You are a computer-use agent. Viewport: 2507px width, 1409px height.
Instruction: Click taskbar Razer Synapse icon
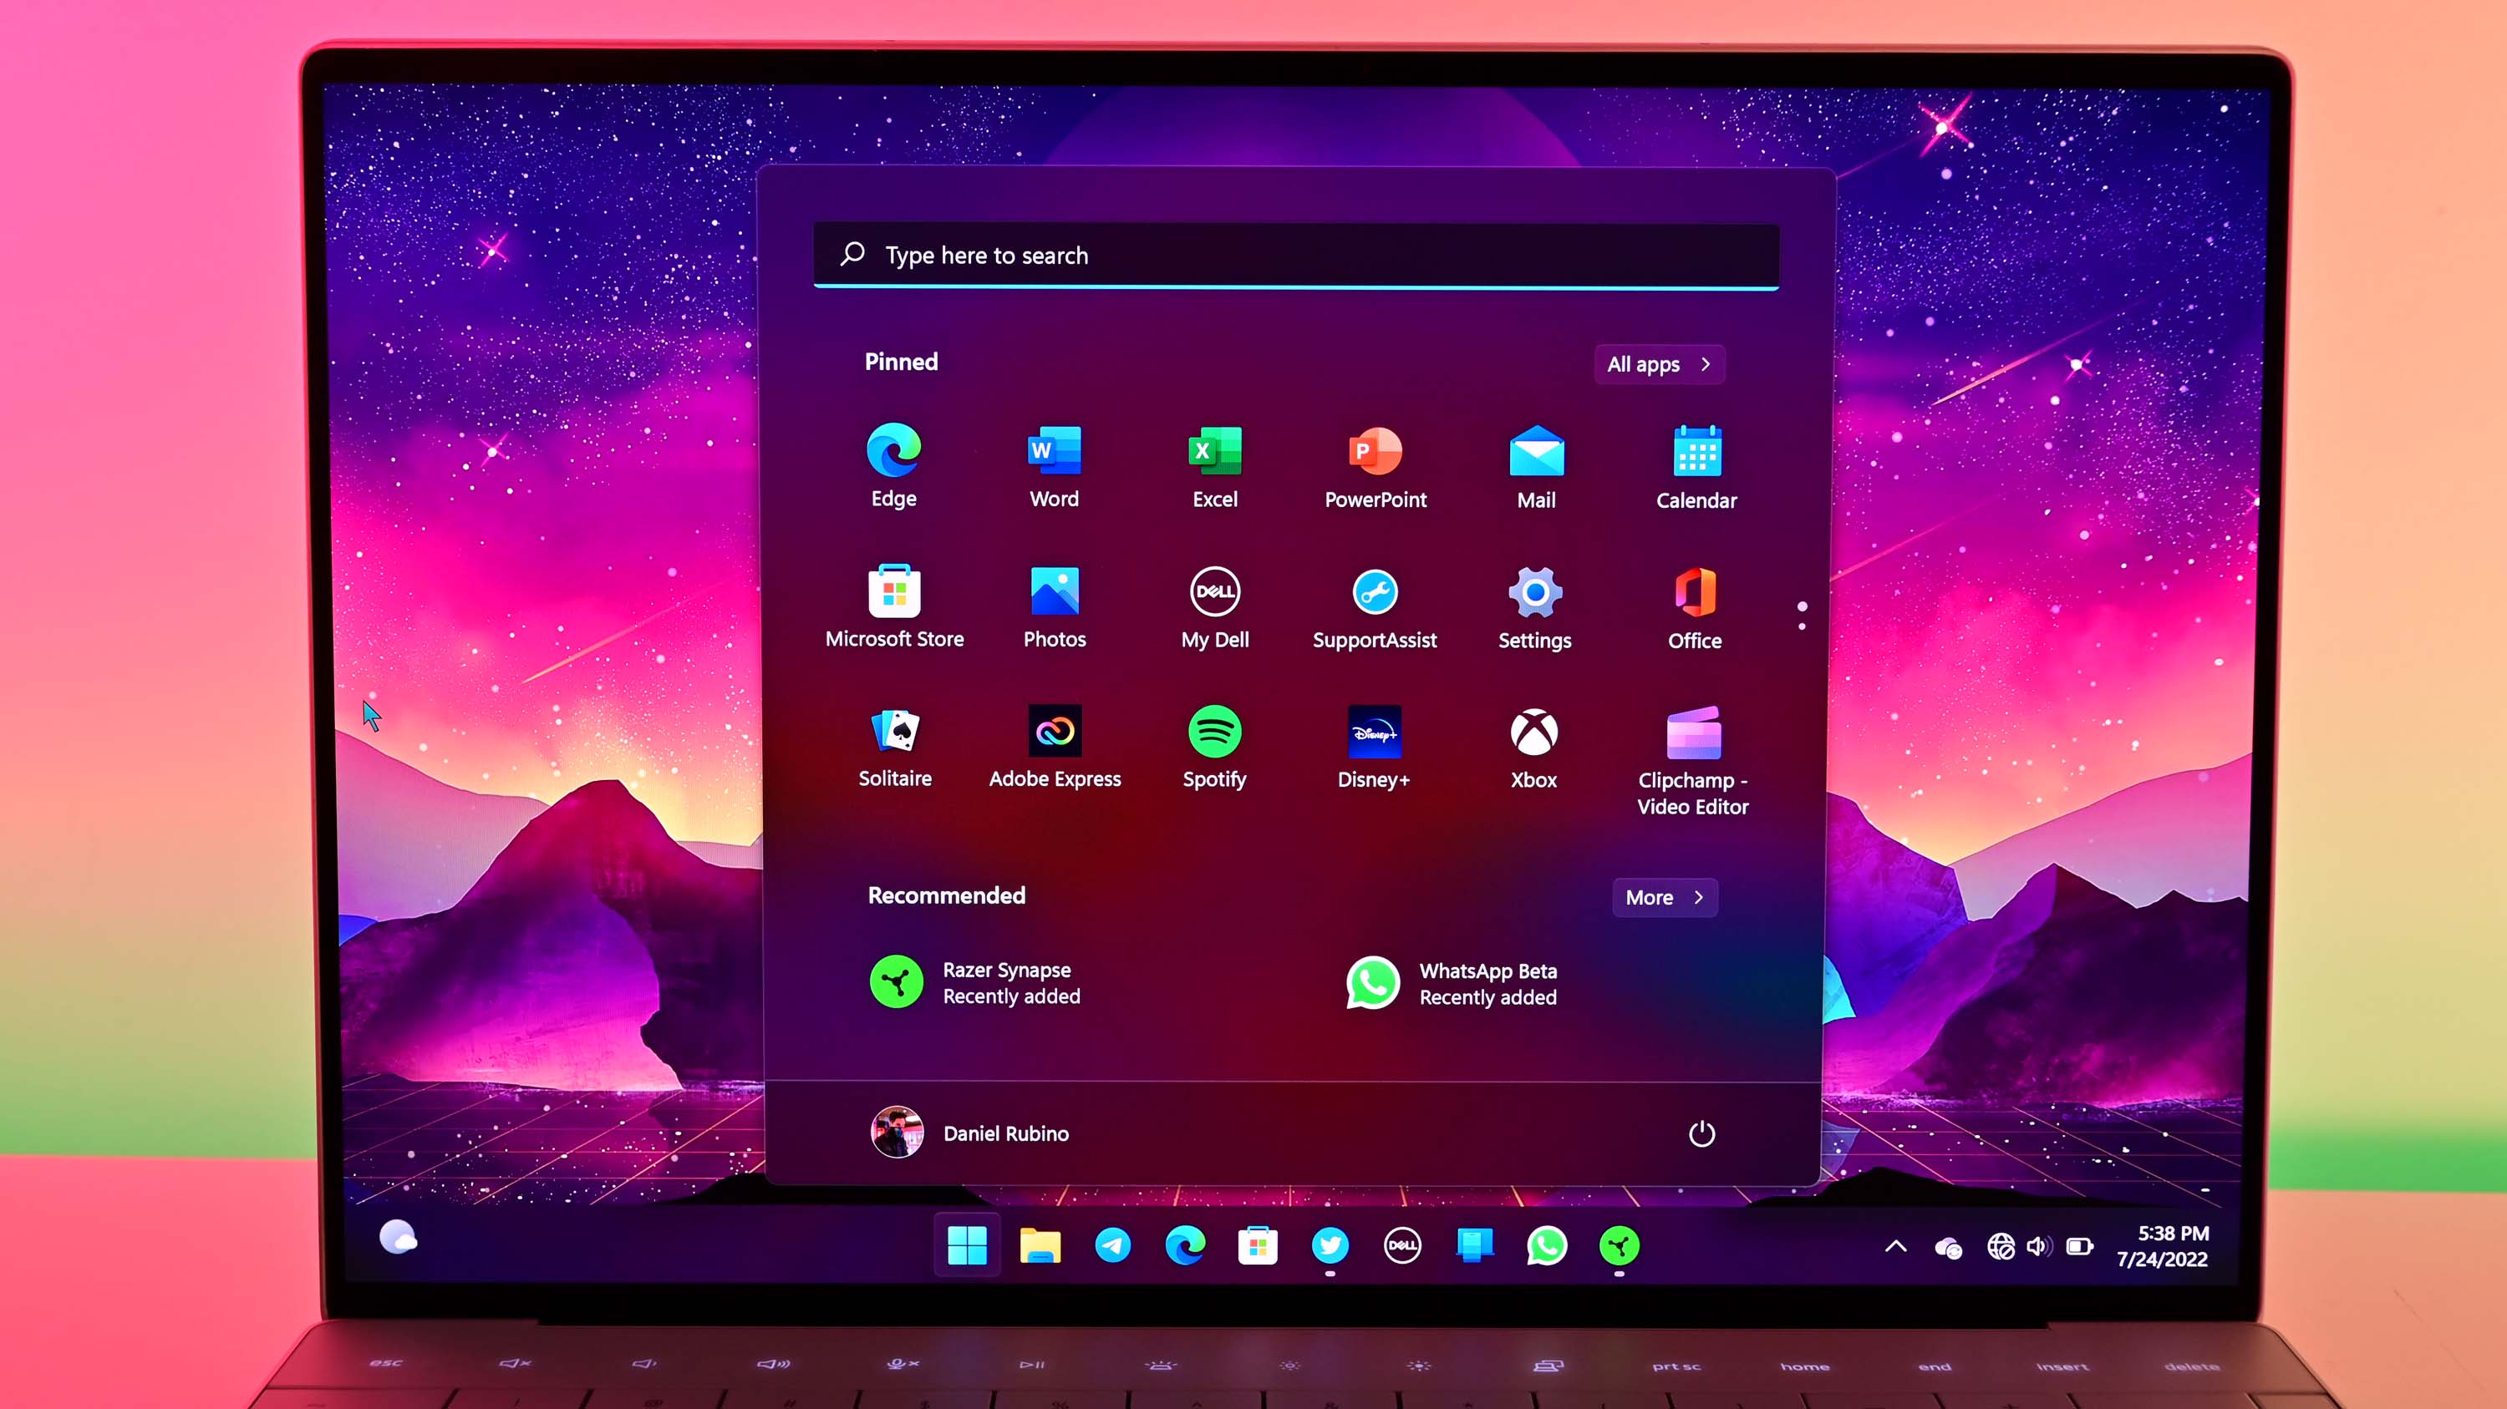click(x=1619, y=1244)
